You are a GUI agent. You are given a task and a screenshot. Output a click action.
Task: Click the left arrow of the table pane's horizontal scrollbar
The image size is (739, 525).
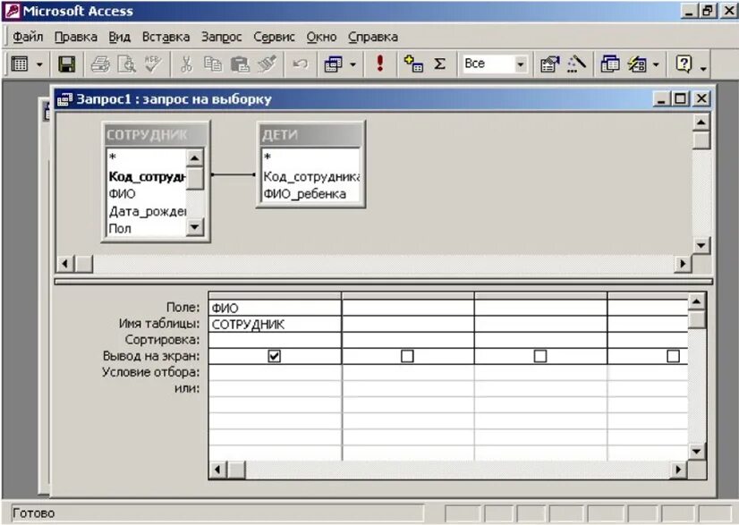tap(65, 264)
